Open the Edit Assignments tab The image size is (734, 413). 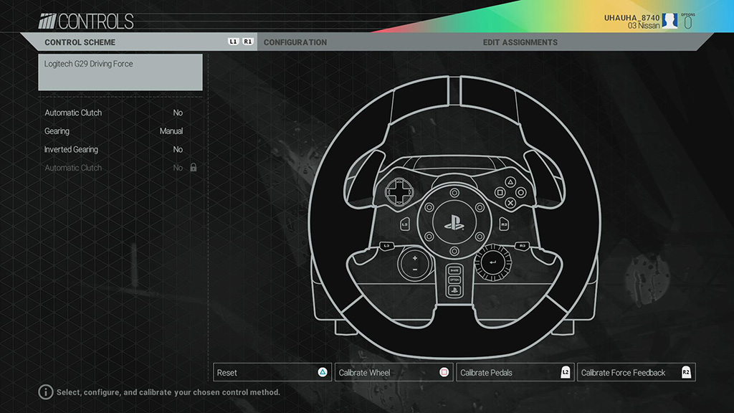(x=520, y=42)
